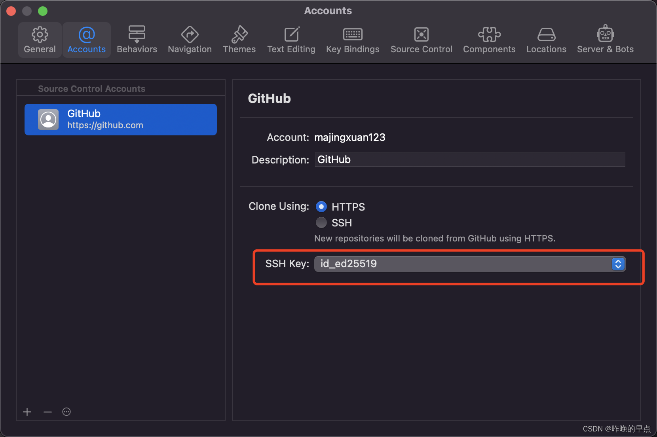Image resolution: width=657 pixels, height=437 pixels.
Task: Click the GitHub account avatar icon
Action: (x=48, y=120)
